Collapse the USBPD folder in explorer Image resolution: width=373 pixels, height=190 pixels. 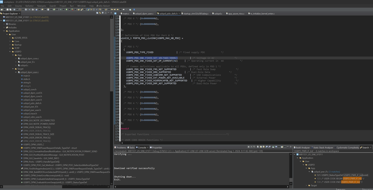click(10, 52)
